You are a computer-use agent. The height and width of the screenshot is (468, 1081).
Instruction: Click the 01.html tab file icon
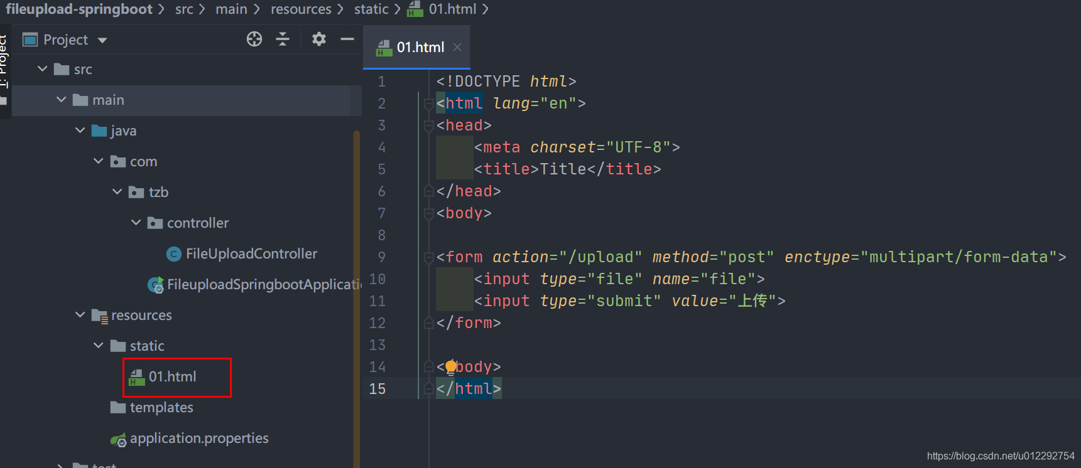pyautogui.click(x=384, y=48)
